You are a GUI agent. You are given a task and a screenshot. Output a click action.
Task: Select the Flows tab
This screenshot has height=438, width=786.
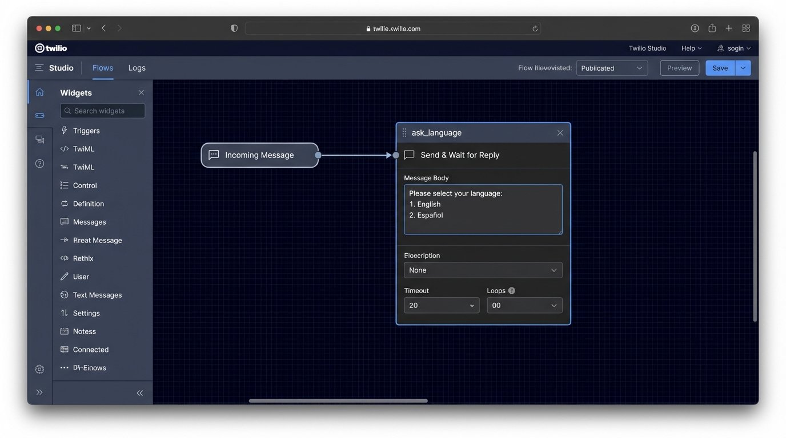click(103, 68)
